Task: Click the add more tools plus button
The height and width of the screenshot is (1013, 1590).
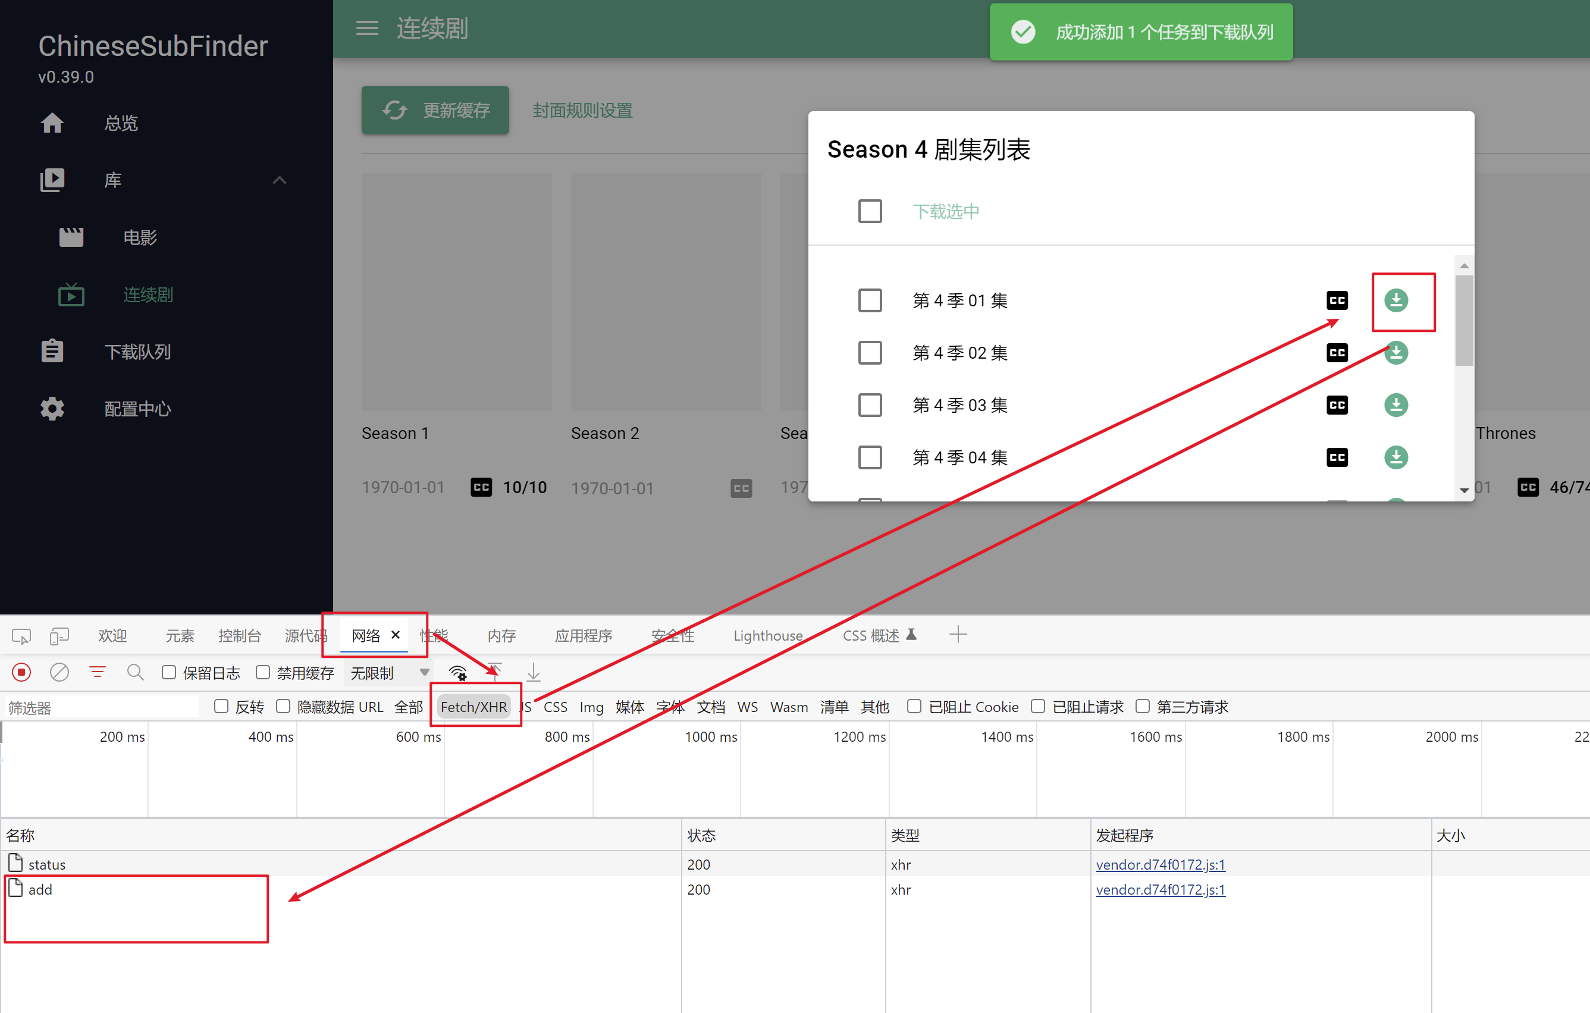Action: click(x=958, y=635)
